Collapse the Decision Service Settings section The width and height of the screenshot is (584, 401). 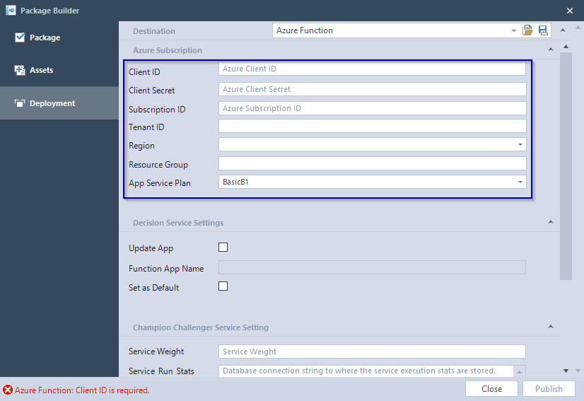pos(551,222)
